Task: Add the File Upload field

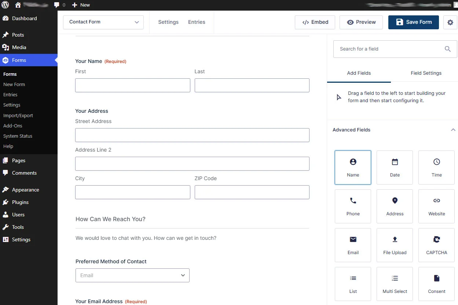Action: click(x=395, y=245)
